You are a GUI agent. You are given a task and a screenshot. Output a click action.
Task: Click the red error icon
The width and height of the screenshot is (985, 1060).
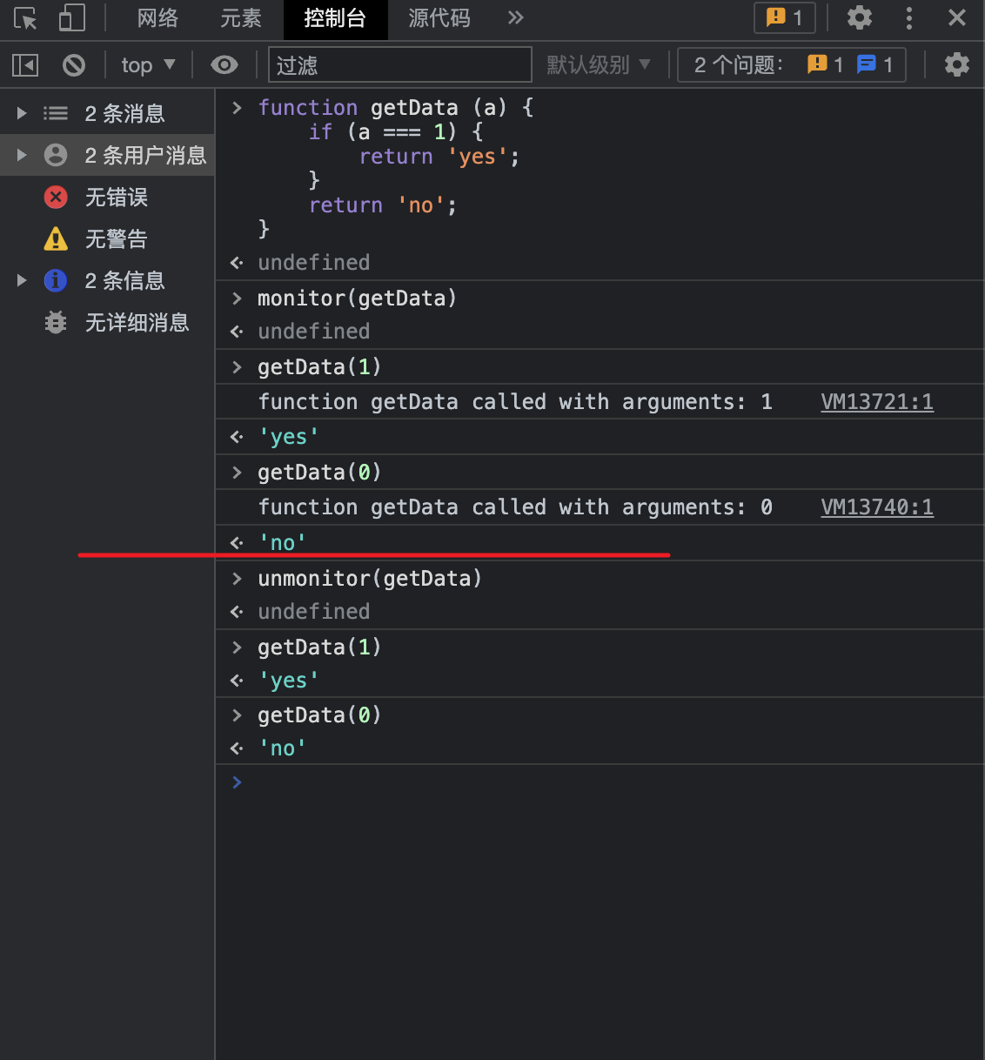click(56, 197)
